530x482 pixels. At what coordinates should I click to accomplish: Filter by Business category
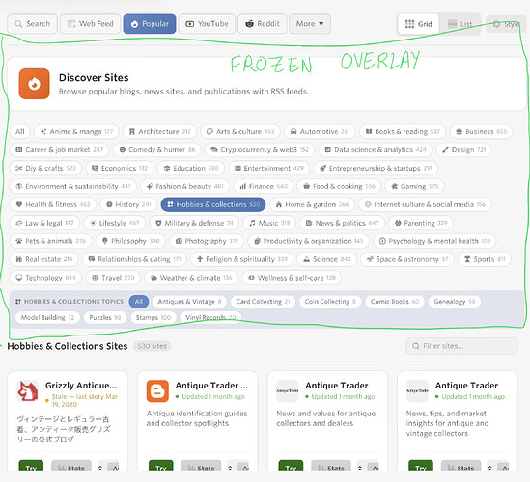(481, 132)
